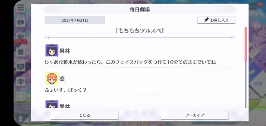Click the lower gray scrollbar track
266x126 pixels.
click(x=246, y=84)
